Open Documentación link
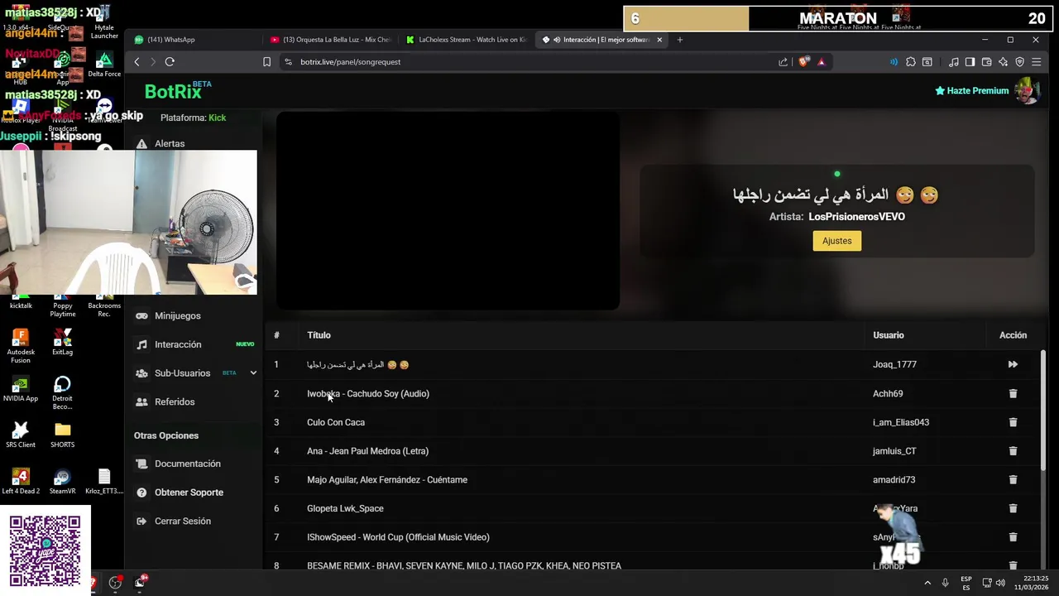 click(x=187, y=464)
